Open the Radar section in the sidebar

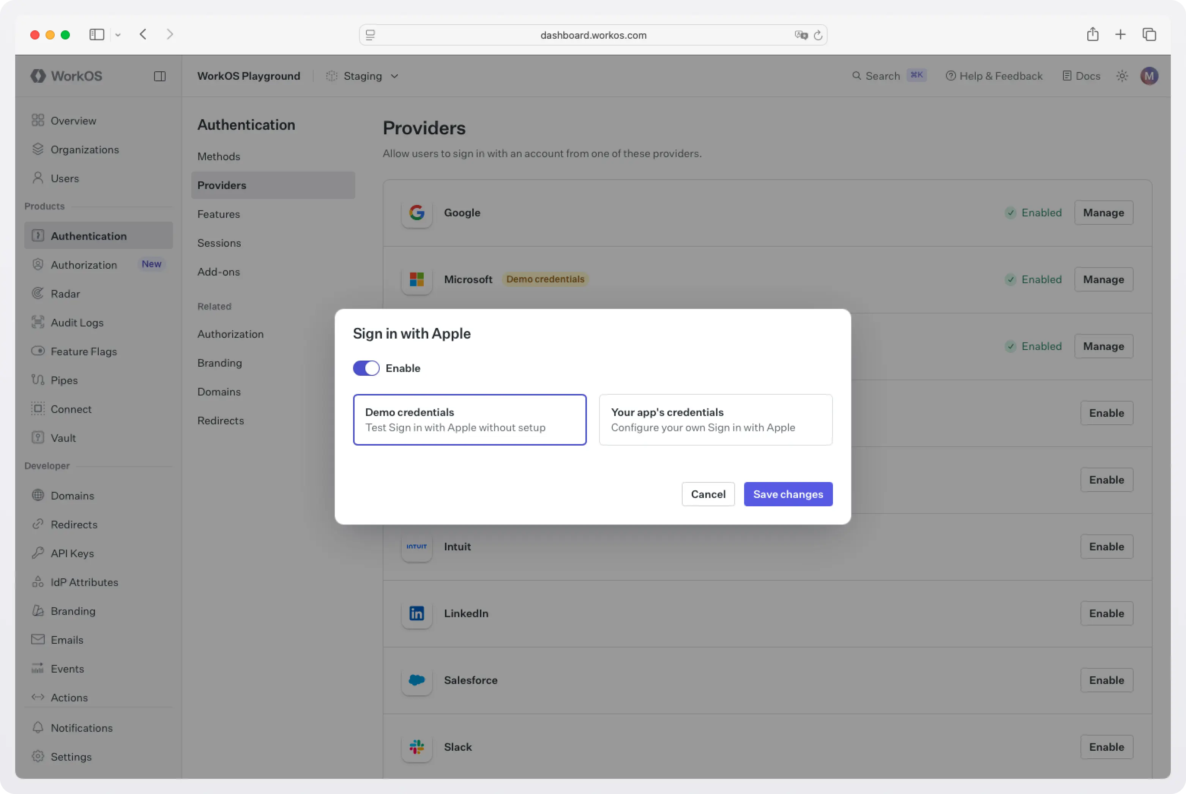point(65,294)
